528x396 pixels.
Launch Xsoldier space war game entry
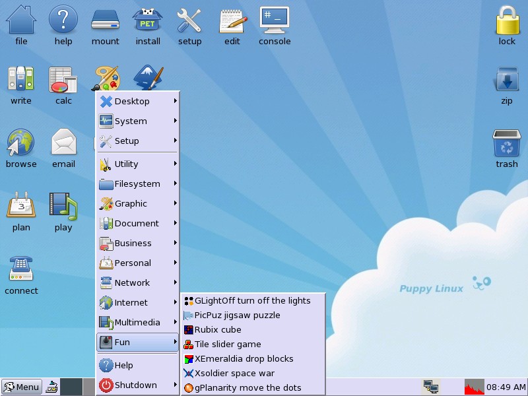coord(234,373)
